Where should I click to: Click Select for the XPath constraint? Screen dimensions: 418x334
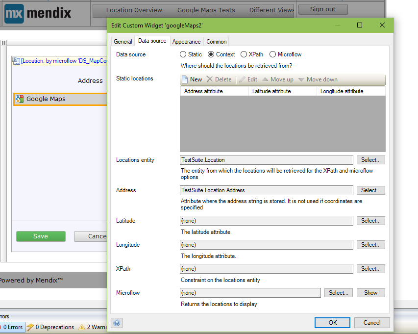pos(371,269)
